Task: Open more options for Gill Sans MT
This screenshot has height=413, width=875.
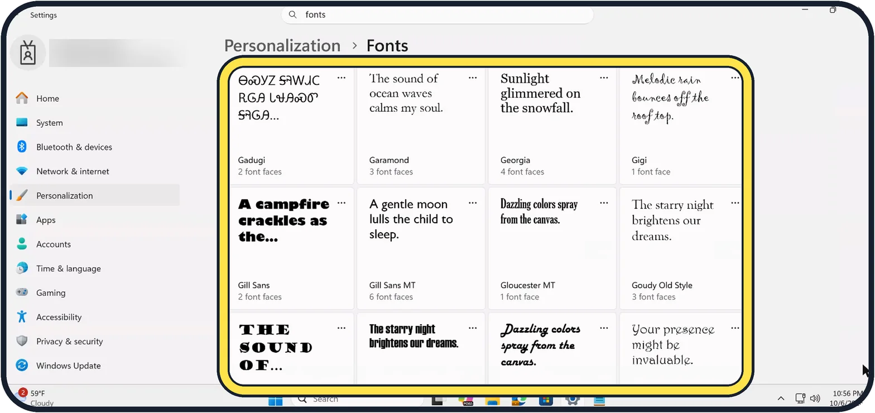Action: pyautogui.click(x=473, y=203)
